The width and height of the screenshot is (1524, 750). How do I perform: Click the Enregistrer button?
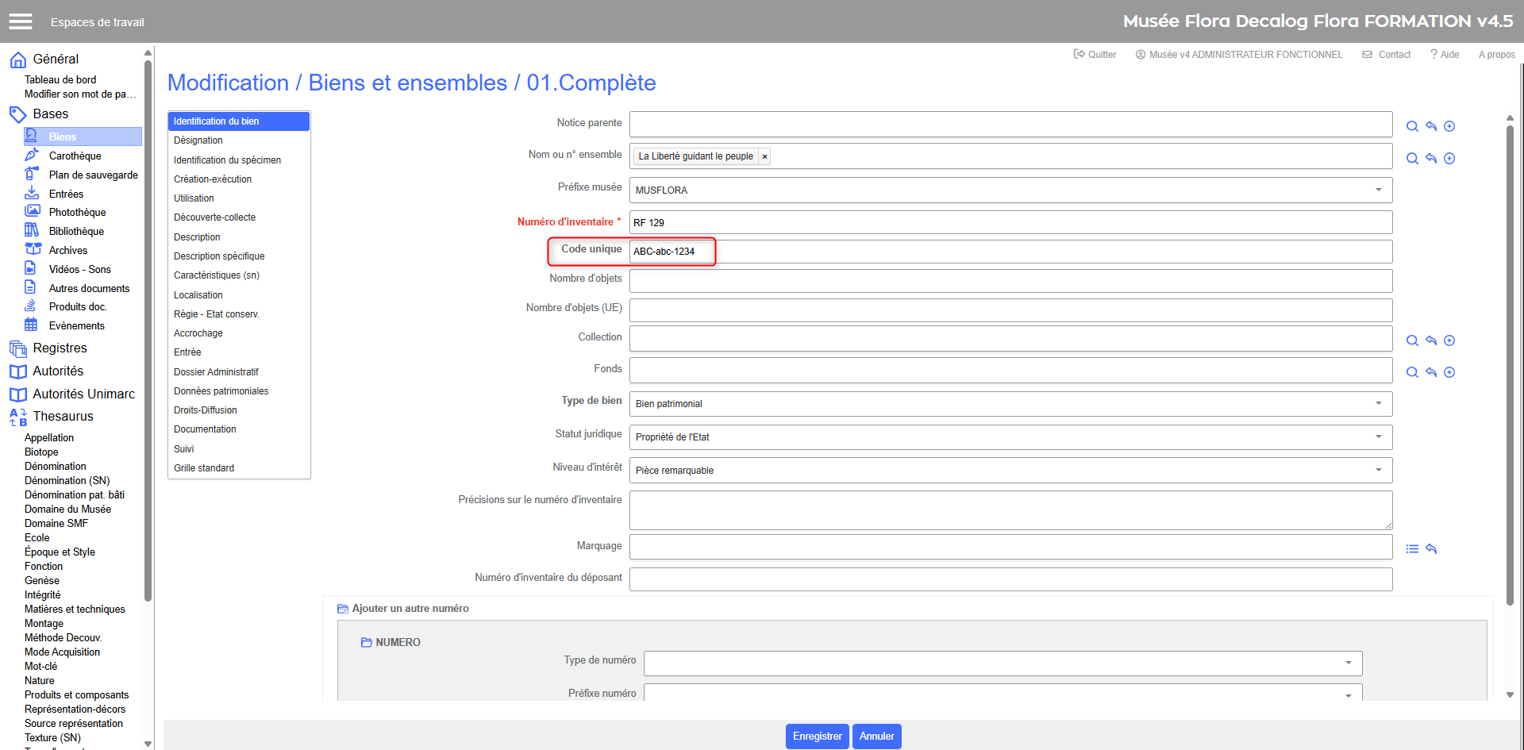[817, 737]
